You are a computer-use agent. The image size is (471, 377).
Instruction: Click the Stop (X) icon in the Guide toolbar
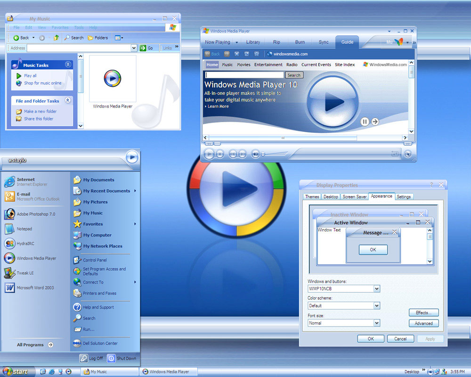237,54
